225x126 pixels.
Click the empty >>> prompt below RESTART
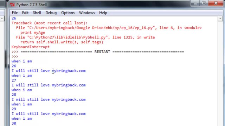coord(15,56)
